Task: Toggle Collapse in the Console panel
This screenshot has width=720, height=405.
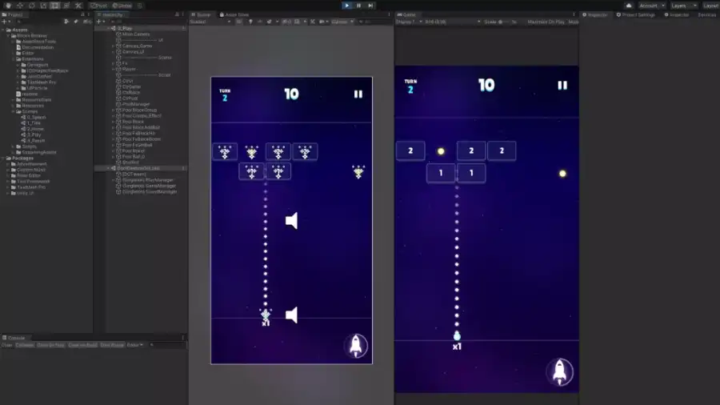Action: [x=26, y=345]
